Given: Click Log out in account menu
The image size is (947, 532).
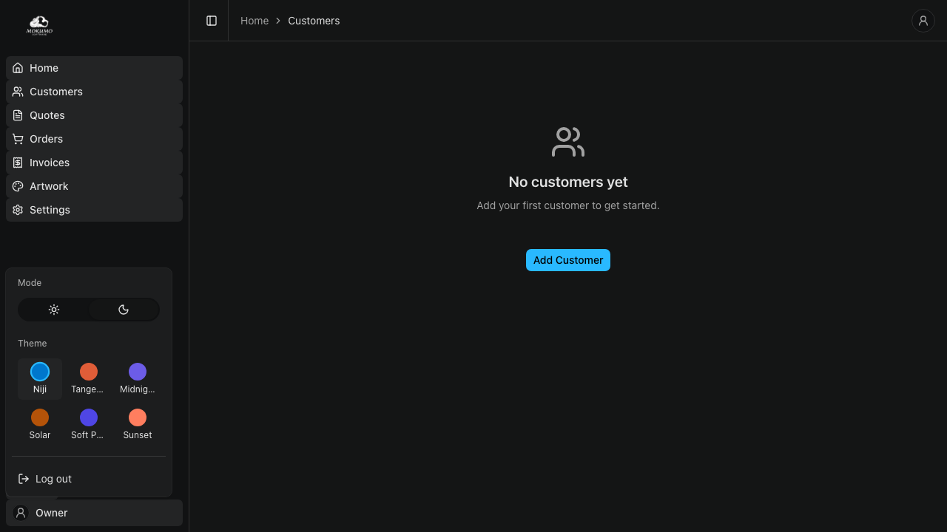Looking at the screenshot, I should (53, 479).
